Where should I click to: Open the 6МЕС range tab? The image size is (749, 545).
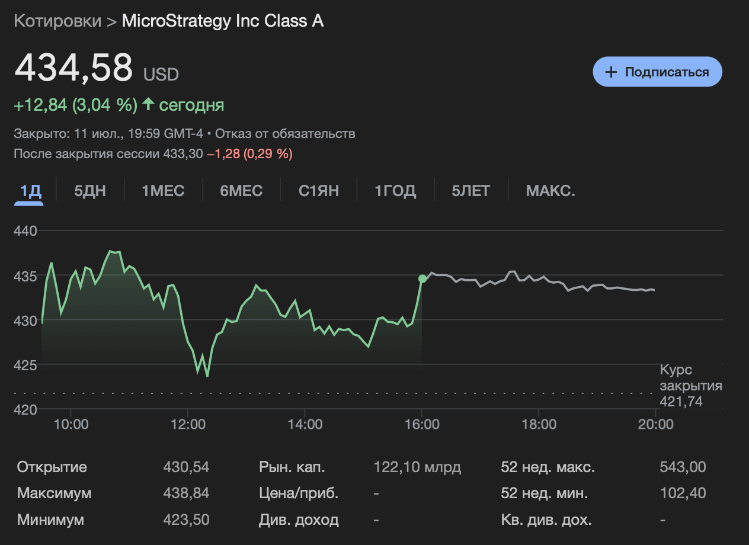(241, 191)
